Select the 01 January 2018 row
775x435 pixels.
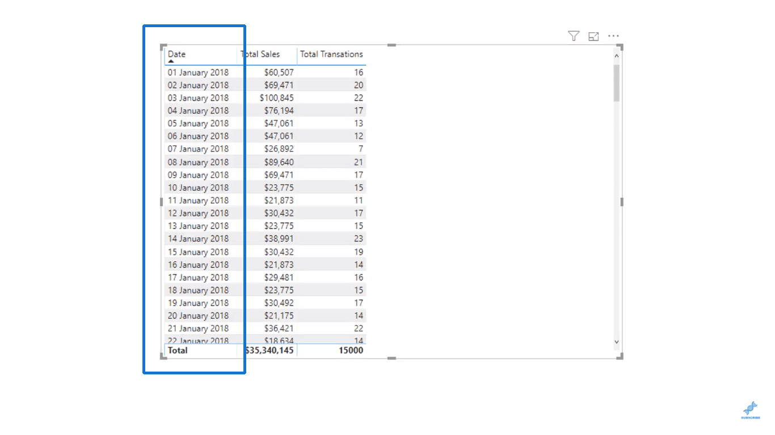[x=266, y=72]
